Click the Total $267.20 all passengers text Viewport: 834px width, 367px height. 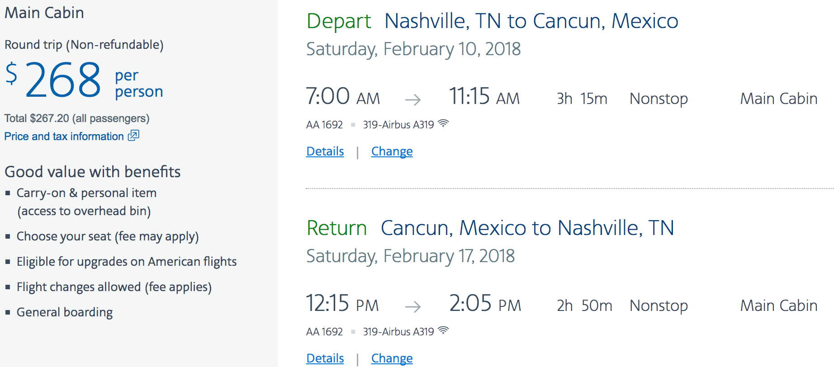pyautogui.click(x=77, y=118)
